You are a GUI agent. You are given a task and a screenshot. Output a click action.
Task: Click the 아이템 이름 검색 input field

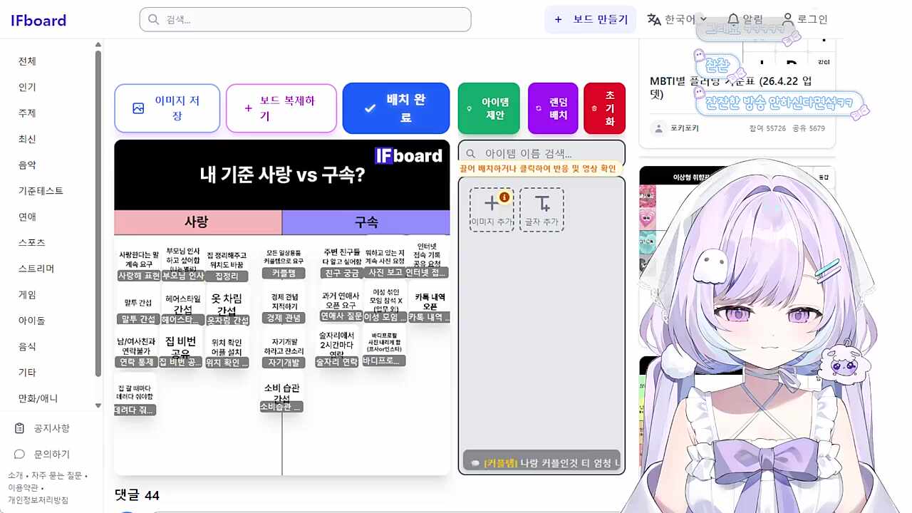coord(541,153)
